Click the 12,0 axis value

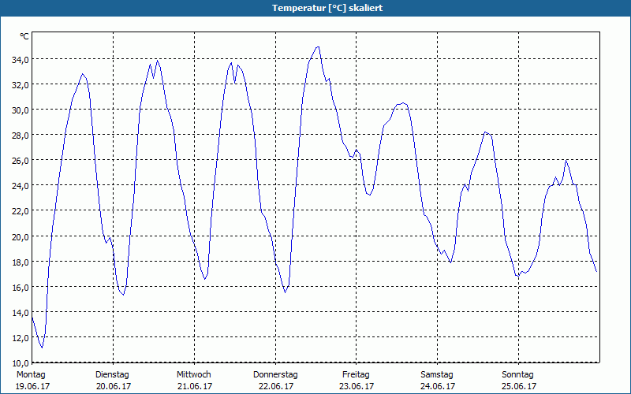pyautogui.click(x=21, y=338)
